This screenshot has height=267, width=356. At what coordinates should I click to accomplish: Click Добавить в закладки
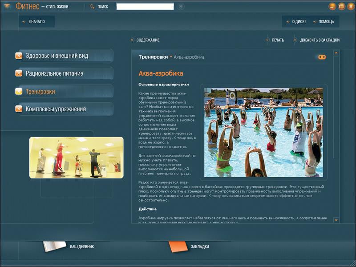point(319,40)
